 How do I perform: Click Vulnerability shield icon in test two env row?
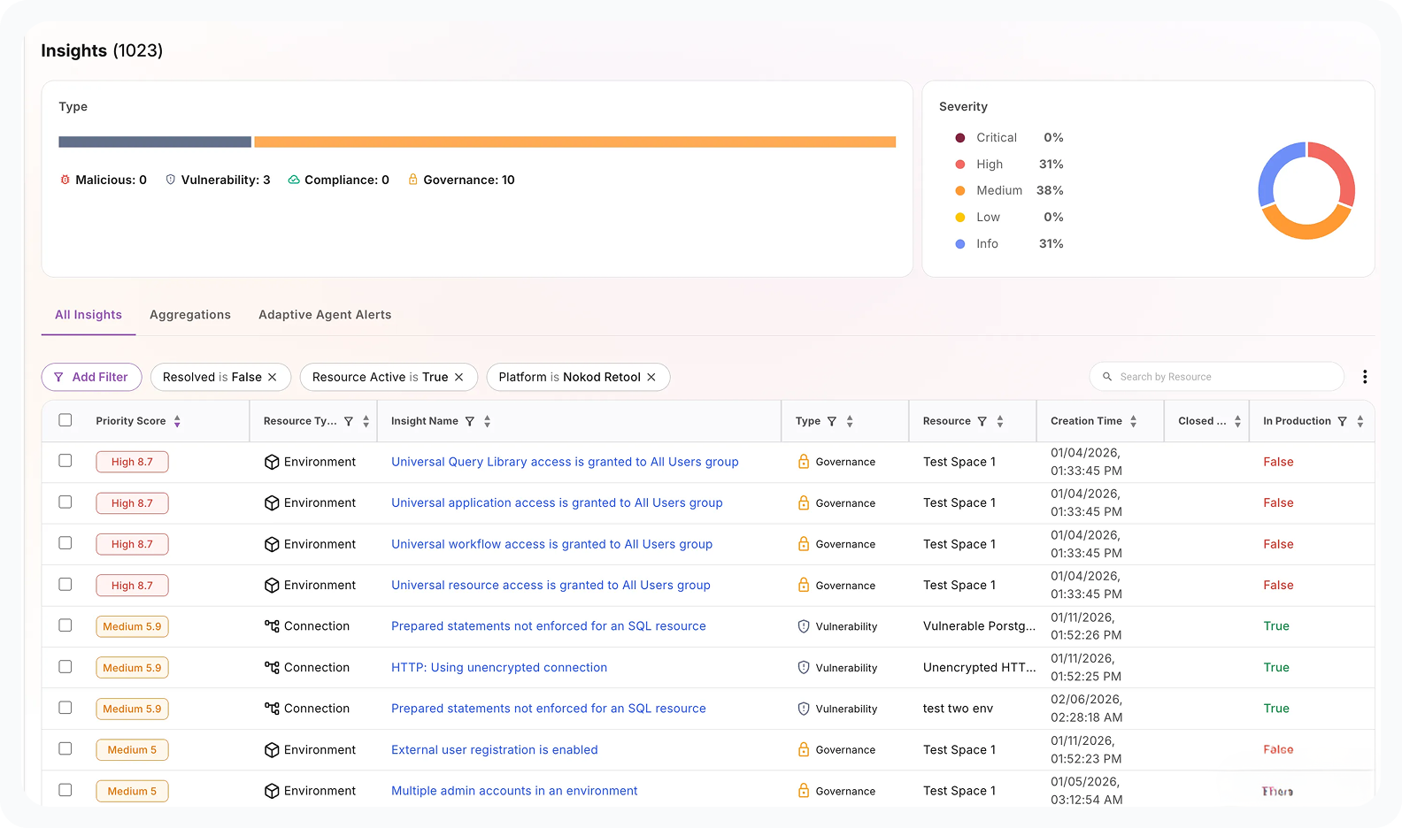point(804,709)
